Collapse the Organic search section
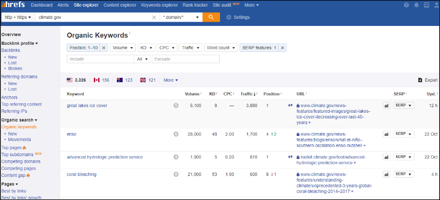This screenshot has height=200, width=440. pyautogui.click(x=19, y=120)
